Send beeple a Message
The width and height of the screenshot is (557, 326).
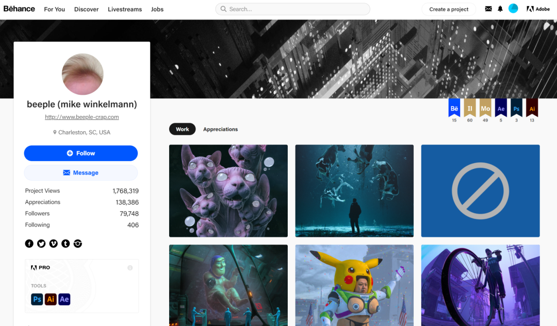coord(81,173)
